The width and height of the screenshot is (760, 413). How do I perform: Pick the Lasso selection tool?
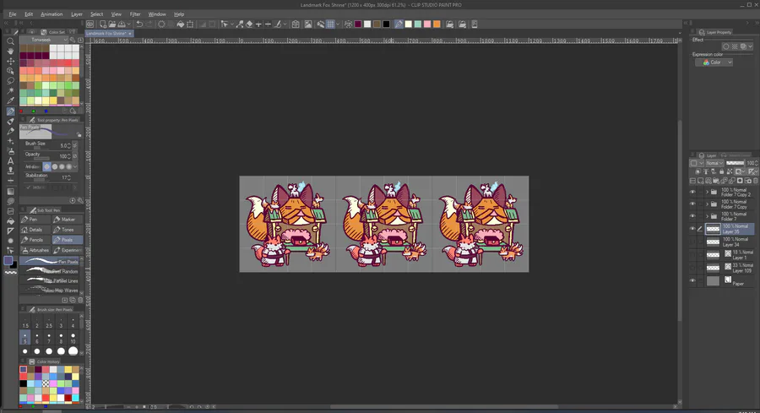point(10,81)
